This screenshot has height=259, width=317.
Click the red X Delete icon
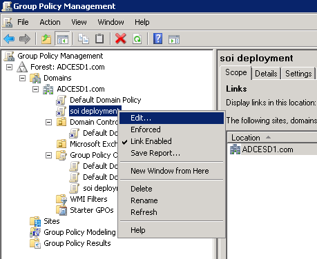click(121, 39)
